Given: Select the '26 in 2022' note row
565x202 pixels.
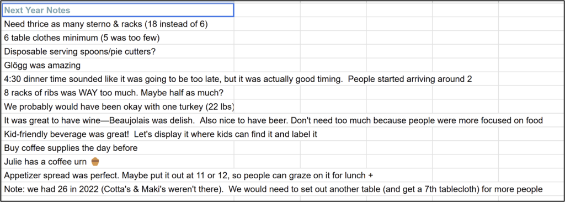Looking at the screenshot, I should pyautogui.click(x=273, y=189).
